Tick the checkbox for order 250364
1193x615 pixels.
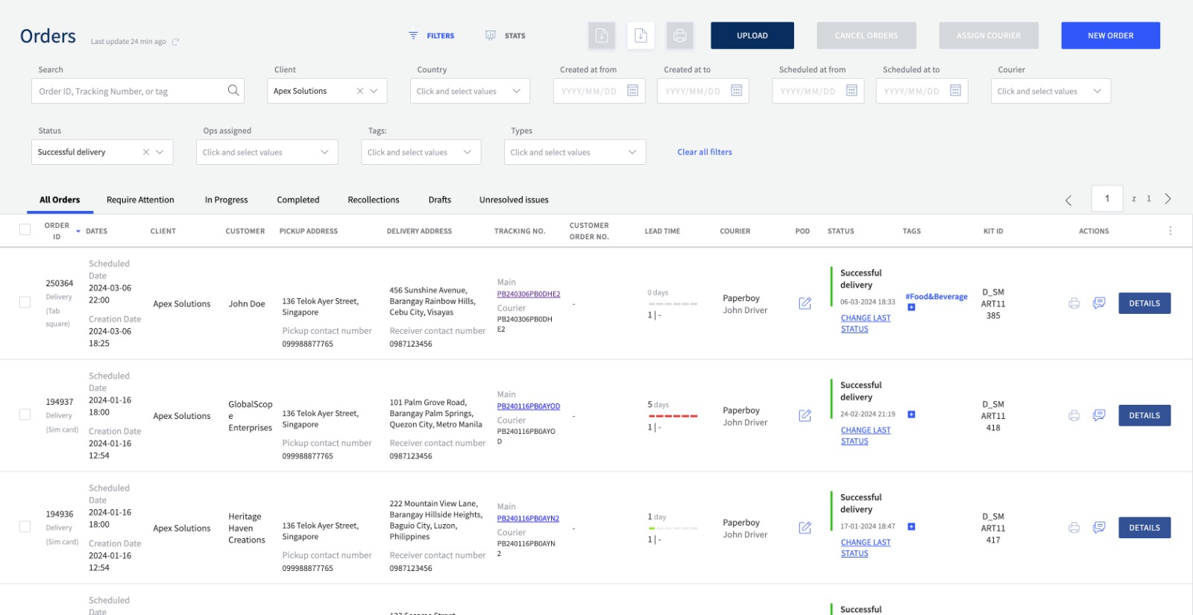[x=25, y=303]
